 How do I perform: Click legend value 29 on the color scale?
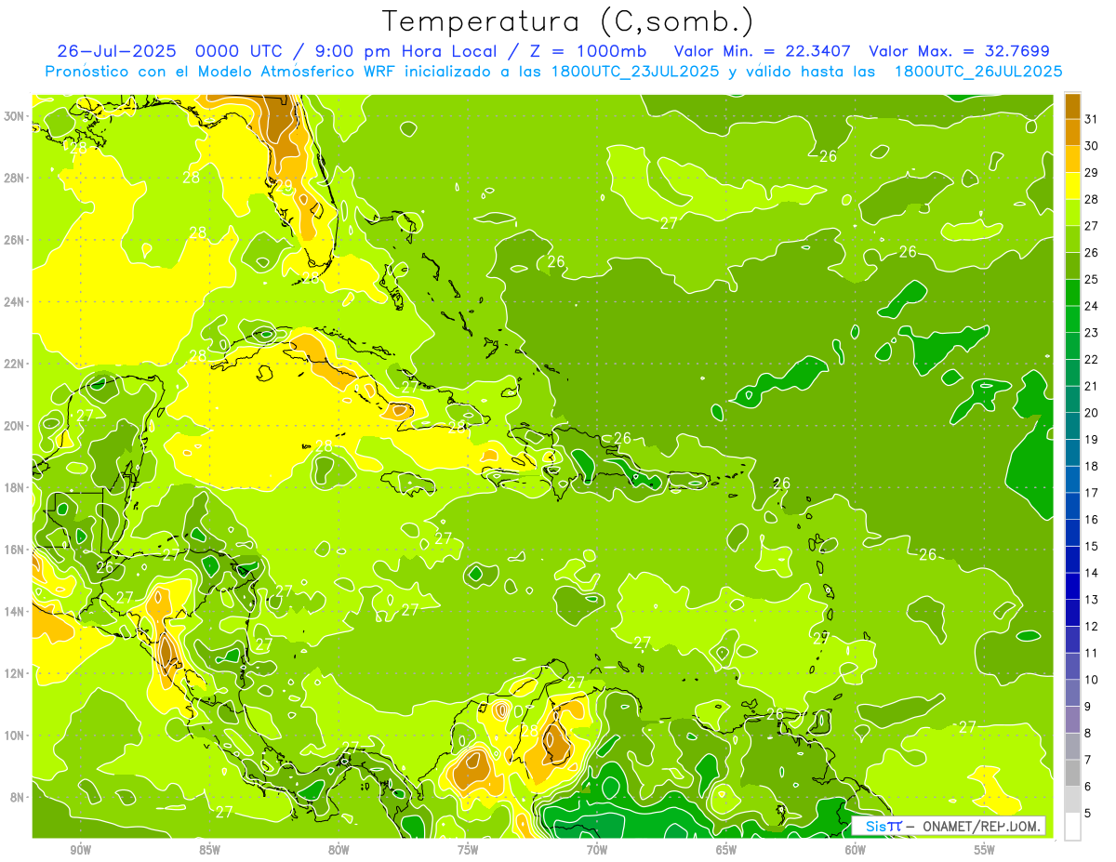click(x=1091, y=172)
